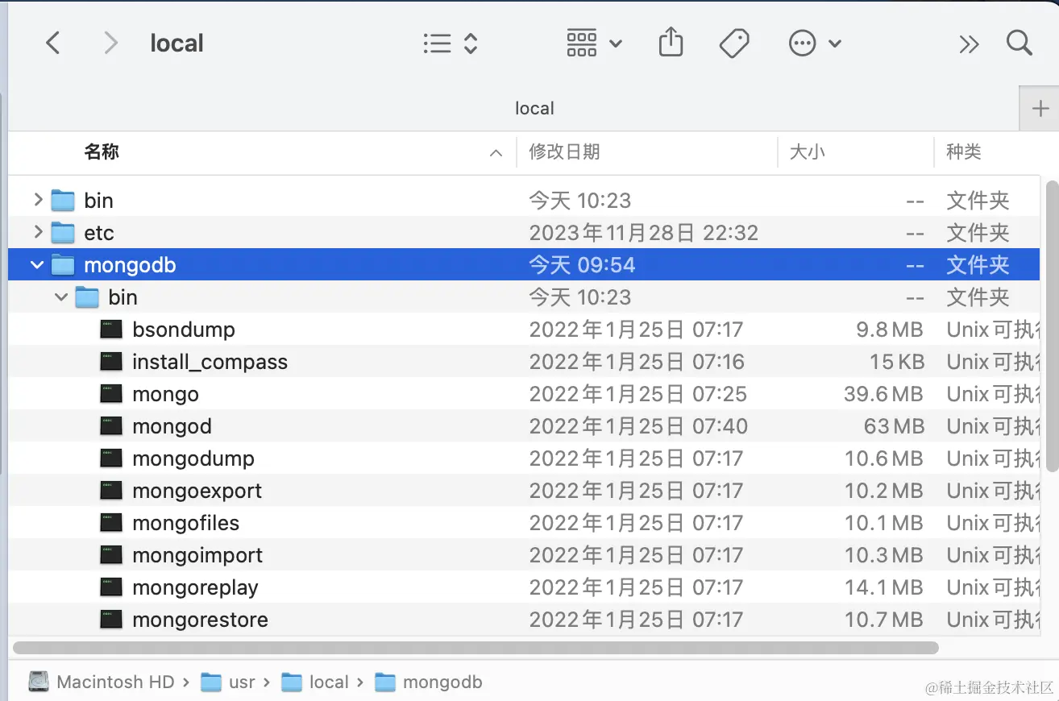The height and width of the screenshot is (701, 1059).
Task: Collapse the bin folder under mongodb
Action: pyautogui.click(x=61, y=297)
